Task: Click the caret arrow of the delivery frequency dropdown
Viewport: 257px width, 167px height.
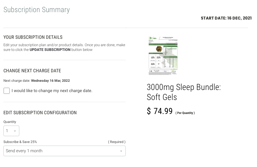Action: click(121, 151)
